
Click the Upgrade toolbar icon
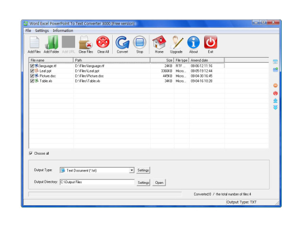tap(176, 42)
